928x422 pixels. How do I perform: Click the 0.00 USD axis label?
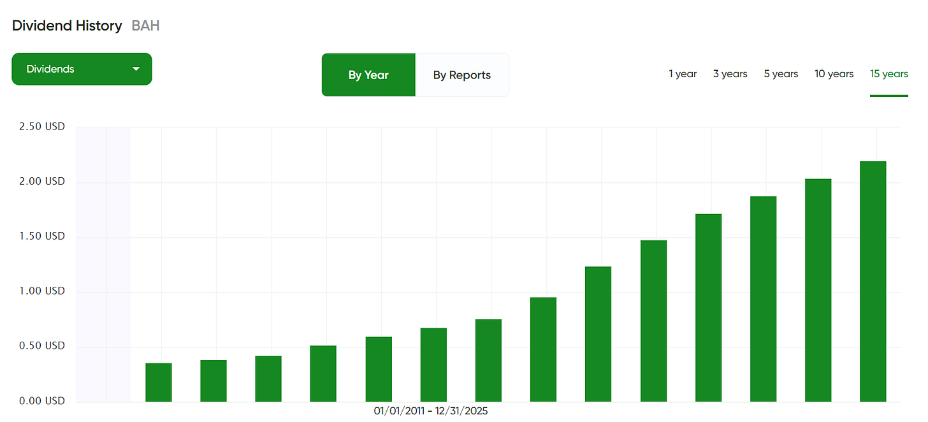(x=43, y=401)
